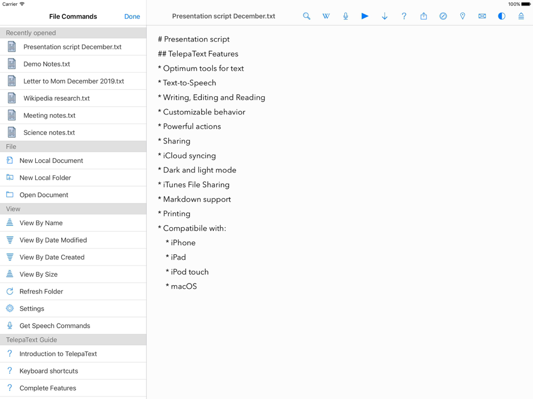Open Wikipedia research.txt

(73, 98)
